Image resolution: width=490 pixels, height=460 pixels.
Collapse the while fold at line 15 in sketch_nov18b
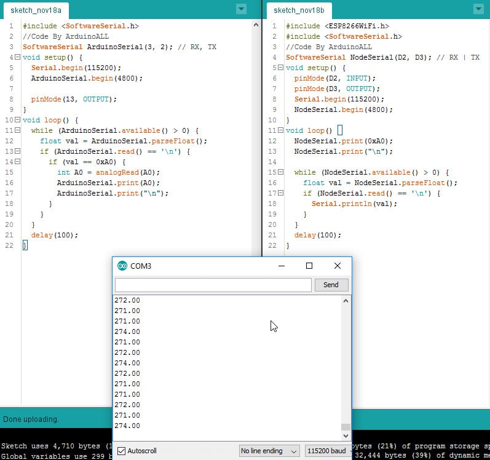280,172
